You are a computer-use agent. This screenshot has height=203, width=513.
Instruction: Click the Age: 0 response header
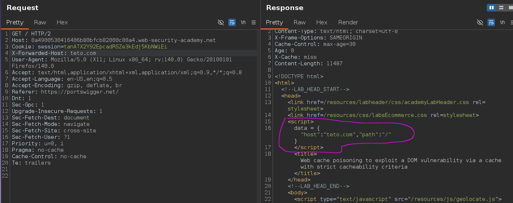click(284, 51)
